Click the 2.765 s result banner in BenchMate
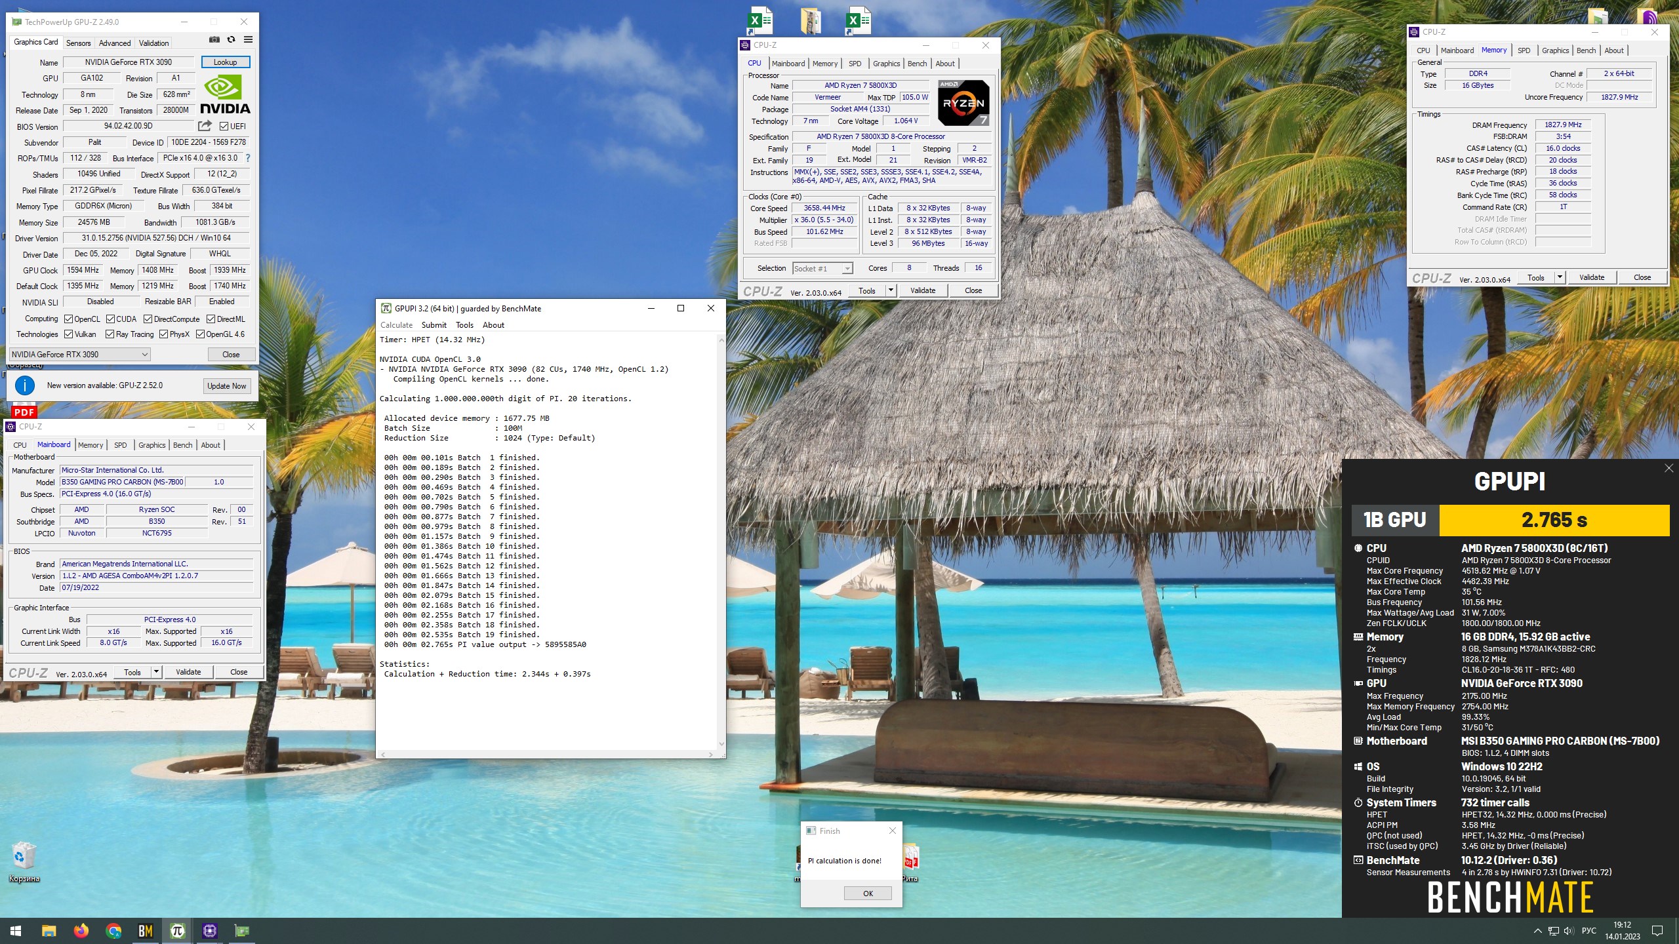This screenshot has height=944, width=1679. pos(1554,520)
